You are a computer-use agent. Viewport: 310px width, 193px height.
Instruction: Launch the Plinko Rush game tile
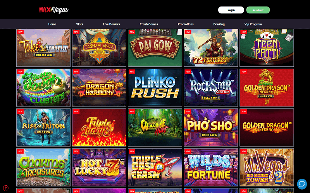pos(155,88)
